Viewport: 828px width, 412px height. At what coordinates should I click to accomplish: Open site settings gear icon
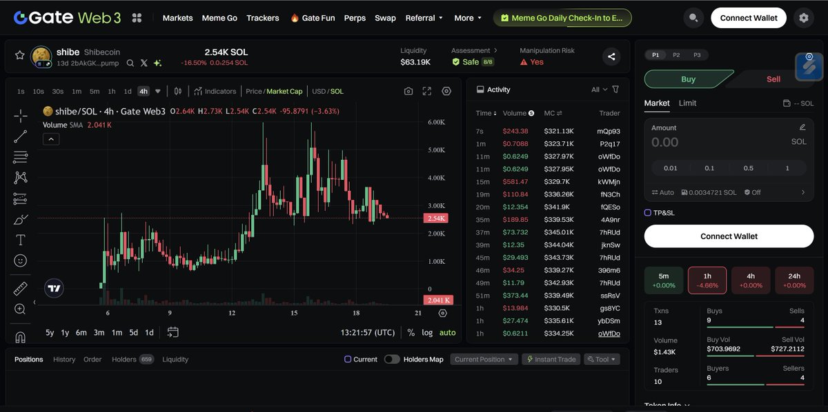point(803,18)
